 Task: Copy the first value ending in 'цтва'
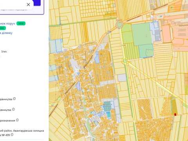pos(14,99)
